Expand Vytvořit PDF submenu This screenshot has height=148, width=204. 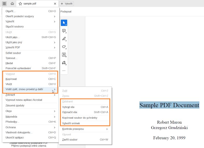coord(31,47)
